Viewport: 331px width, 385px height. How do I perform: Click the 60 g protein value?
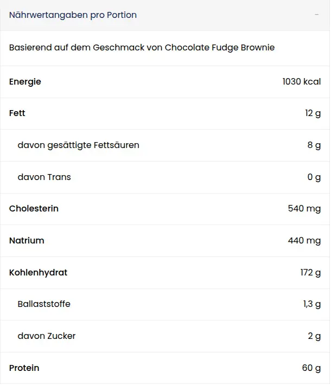click(x=311, y=368)
